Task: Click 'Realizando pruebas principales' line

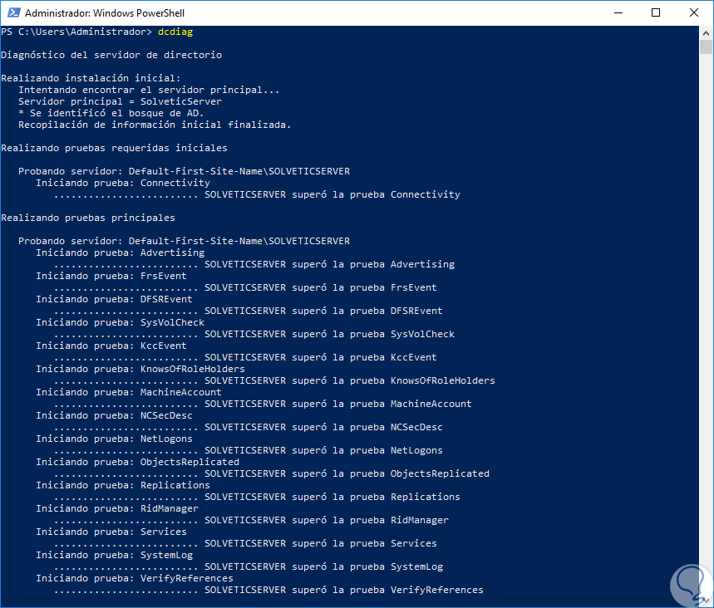Action: pyautogui.click(x=88, y=218)
